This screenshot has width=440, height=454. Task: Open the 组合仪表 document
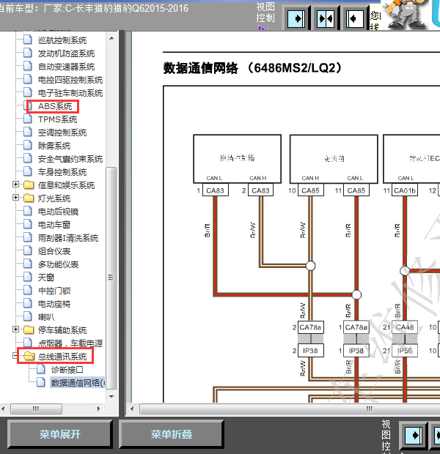pos(54,251)
